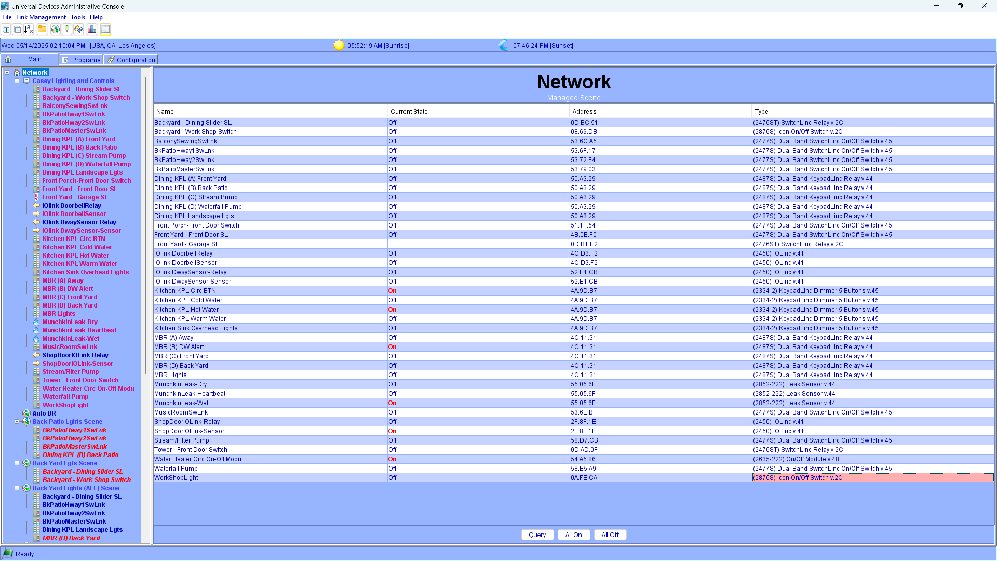
Task: Select Stream/Filter Pump in the tree
Action: 70,372
